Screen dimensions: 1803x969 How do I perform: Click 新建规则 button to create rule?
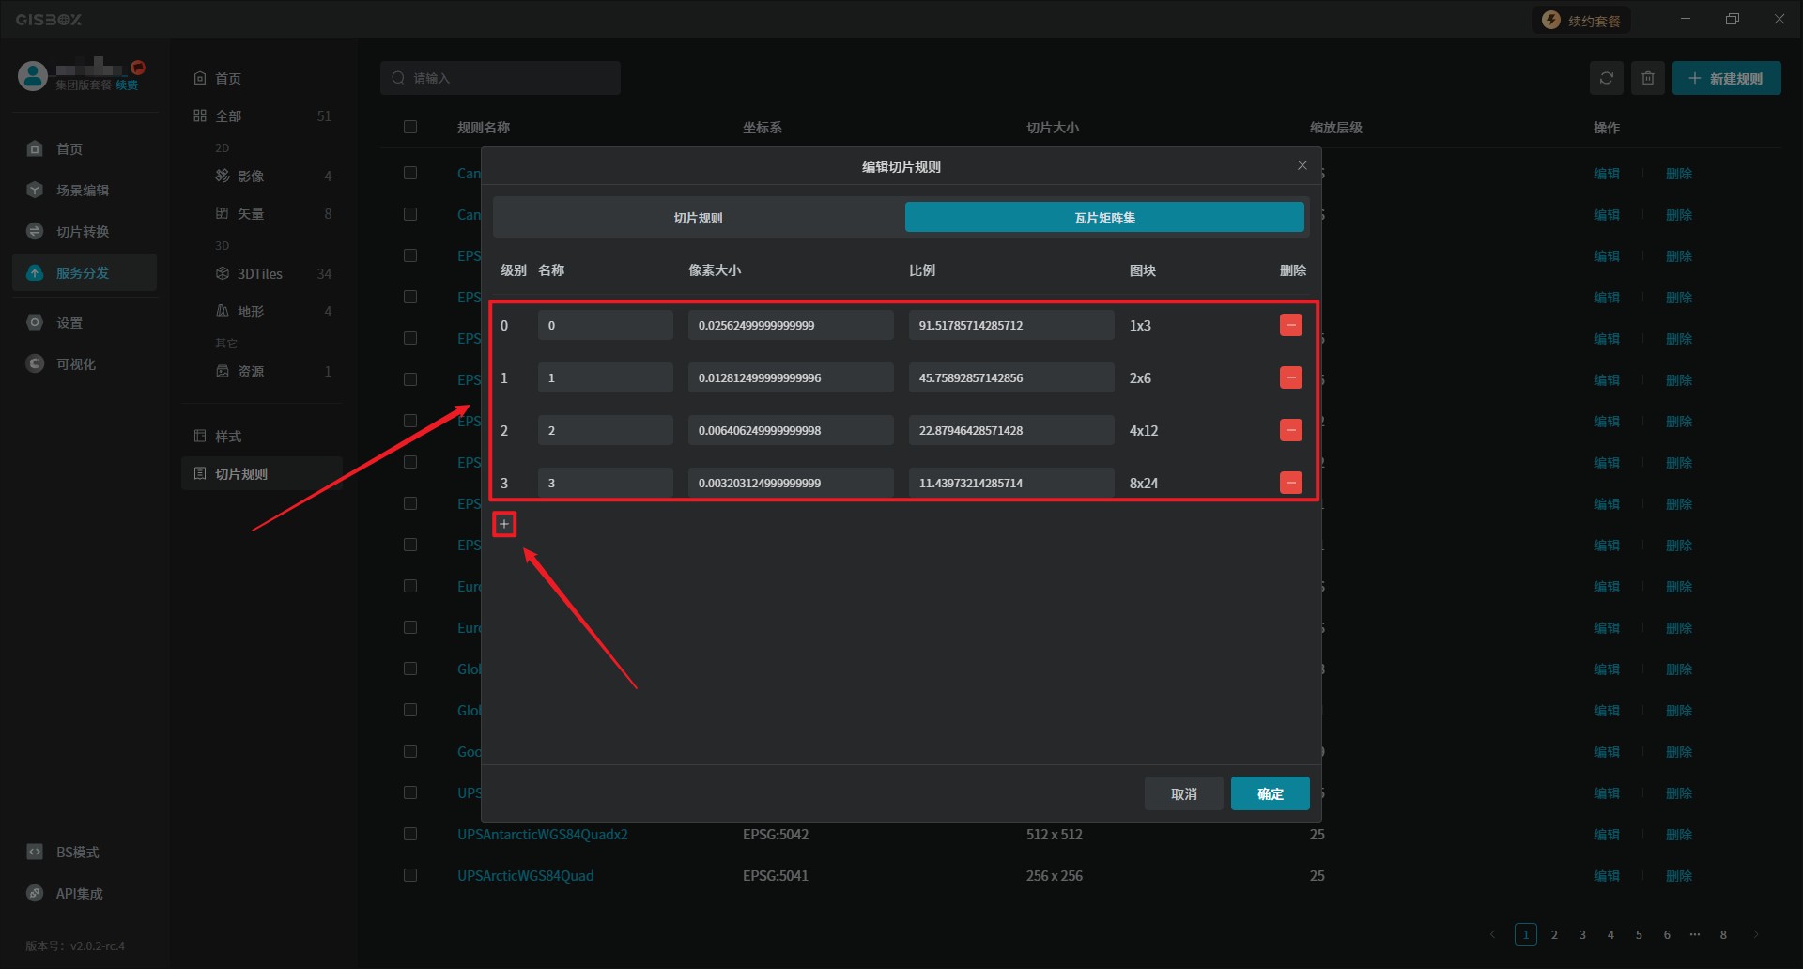pyautogui.click(x=1726, y=78)
